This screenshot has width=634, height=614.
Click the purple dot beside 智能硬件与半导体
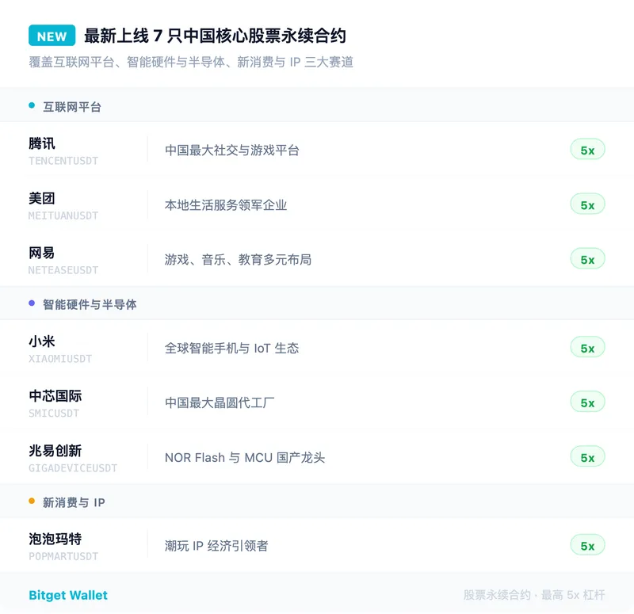(32, 303)
